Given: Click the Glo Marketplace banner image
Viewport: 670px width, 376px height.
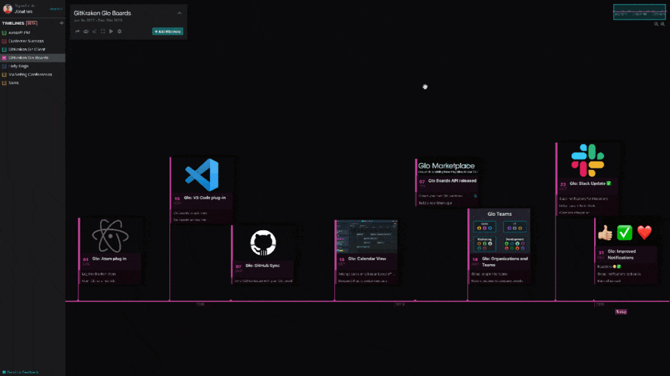Looking at the screenshot, I should point(448,167).
